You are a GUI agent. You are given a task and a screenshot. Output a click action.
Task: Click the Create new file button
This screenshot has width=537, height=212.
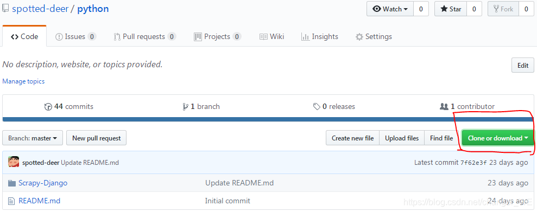352,138
